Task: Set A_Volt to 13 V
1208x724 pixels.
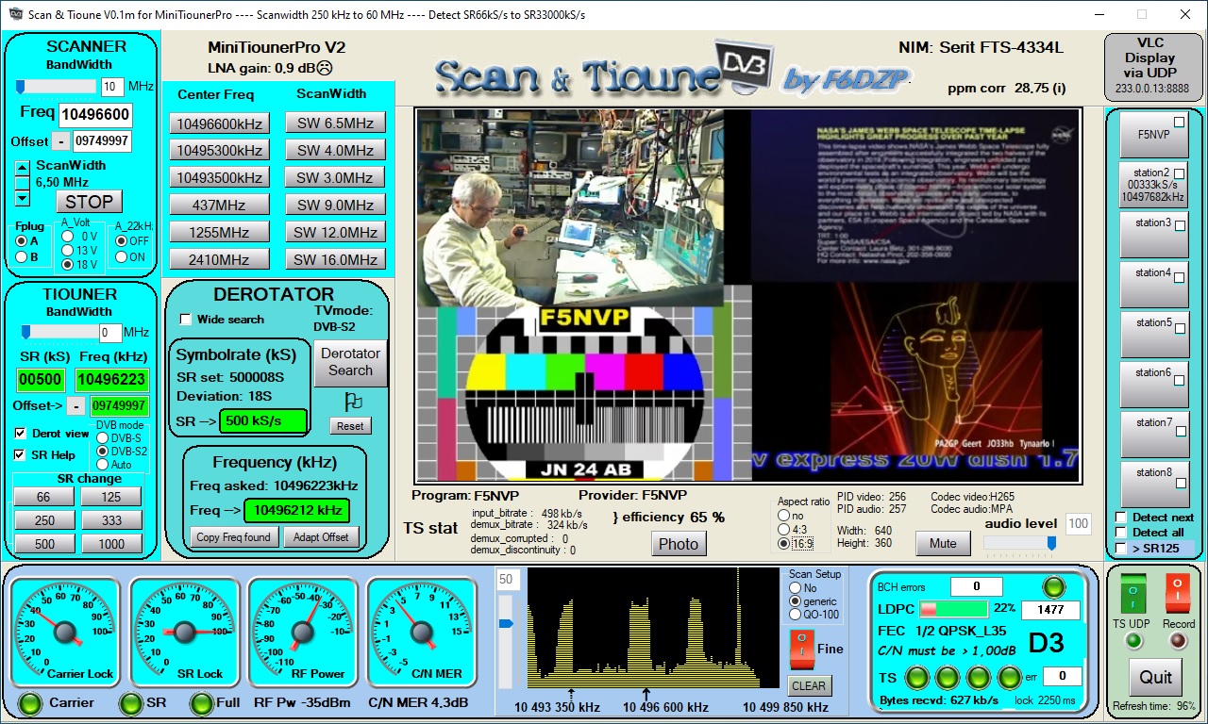Action: click(67, 251)
